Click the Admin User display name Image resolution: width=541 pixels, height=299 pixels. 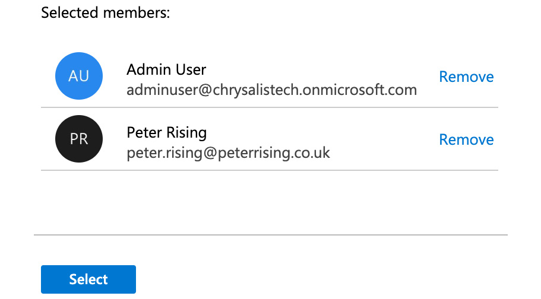(x=166, y=69)
